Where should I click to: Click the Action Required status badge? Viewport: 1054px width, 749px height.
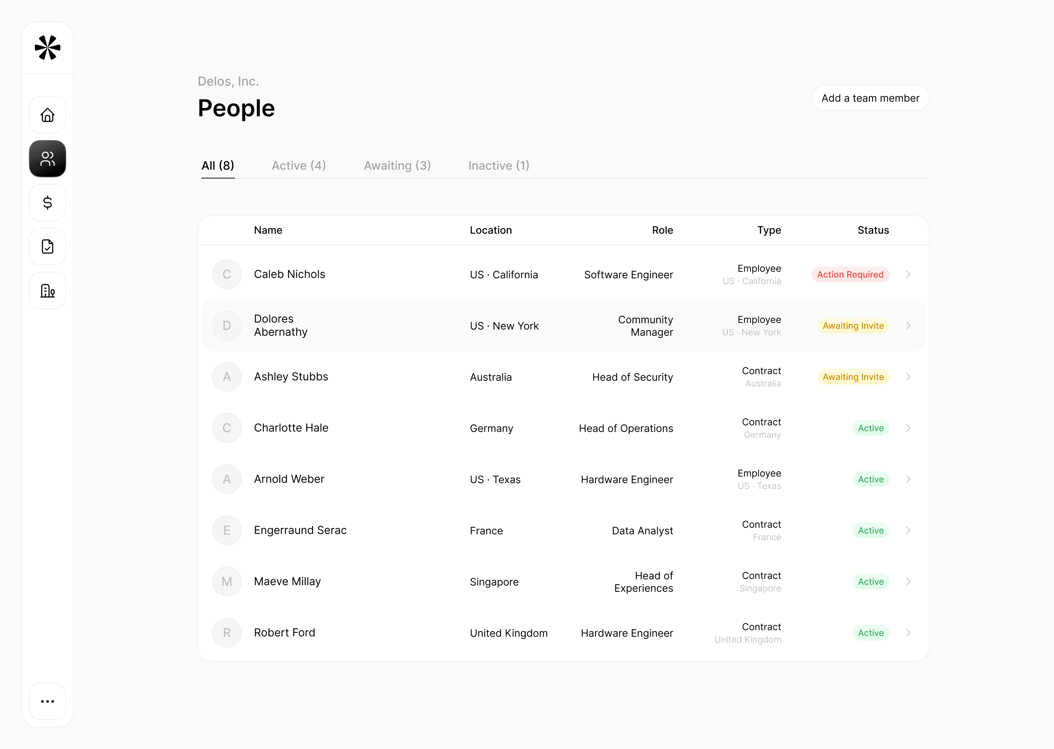[x=850, y=274]
